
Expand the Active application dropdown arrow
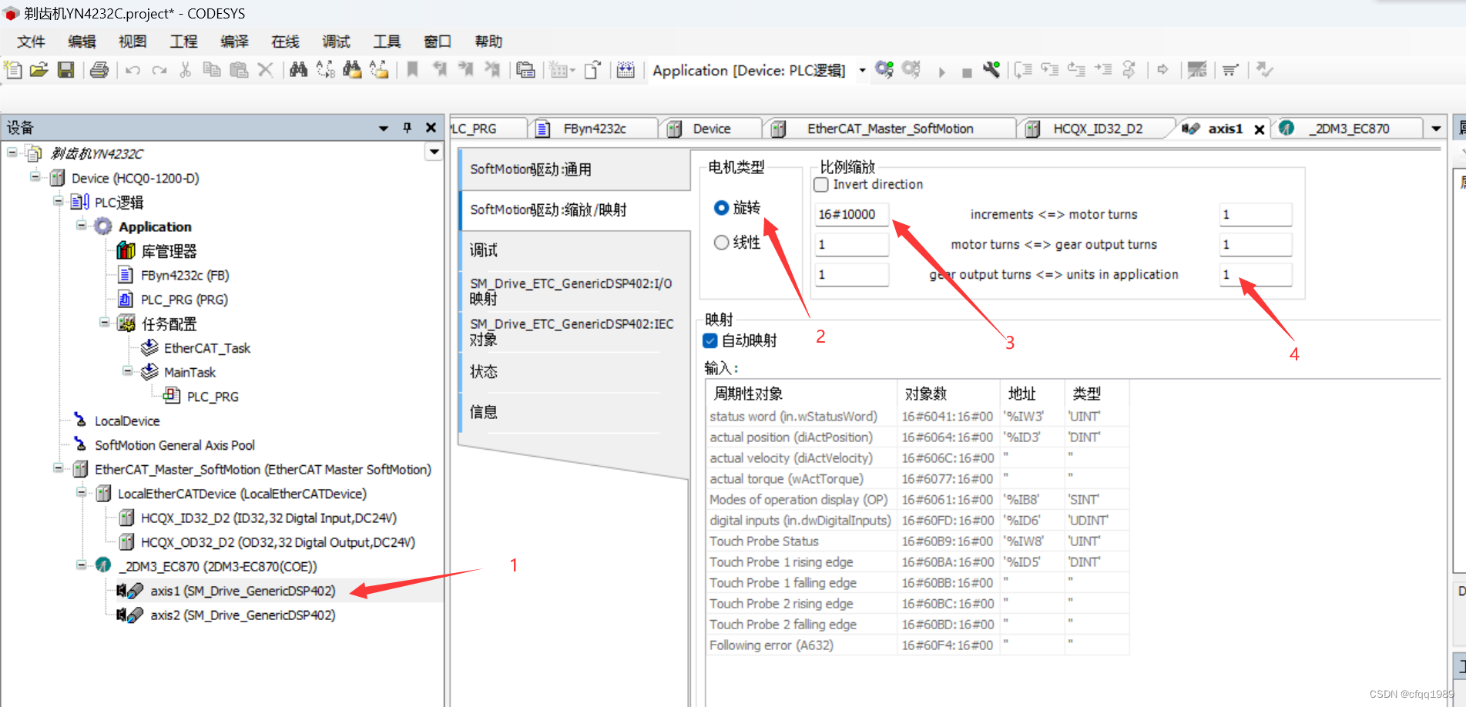tap(861, 70)
